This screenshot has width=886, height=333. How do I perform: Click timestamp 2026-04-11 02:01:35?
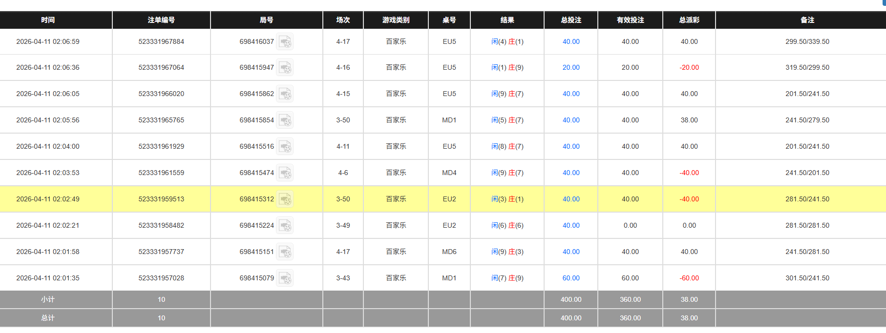click(x=48, y=278)
